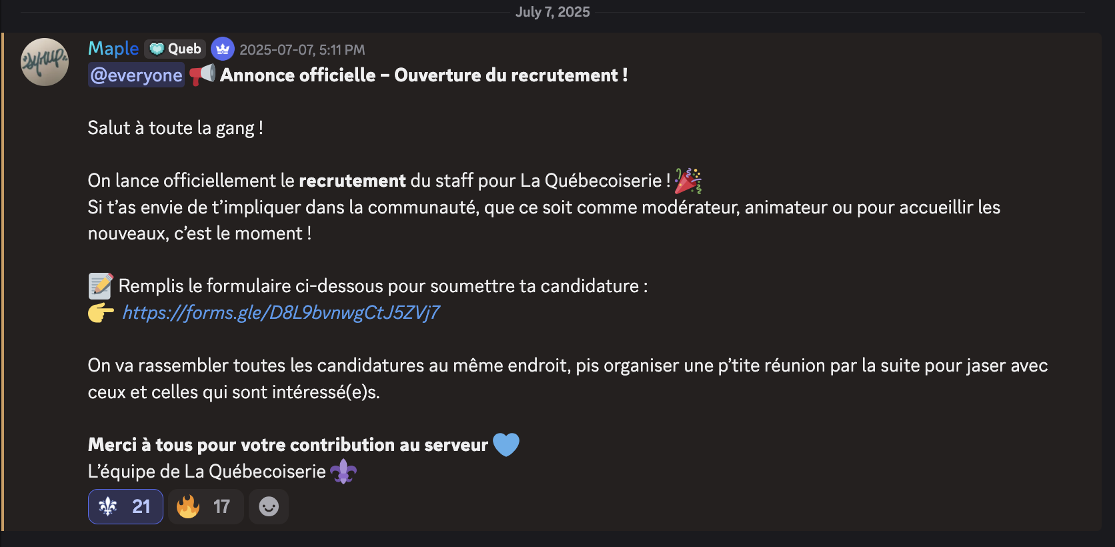
Task: Click the fleur-de-lis emoji after the signature
Action: [x=343, y=472]
